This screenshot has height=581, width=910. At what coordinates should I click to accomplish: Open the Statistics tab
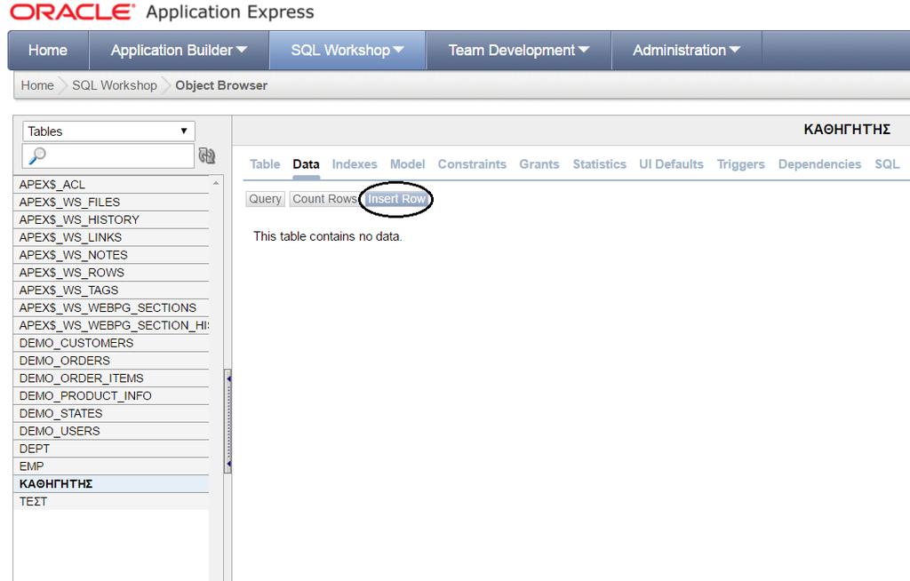click(x=600, y=164)
